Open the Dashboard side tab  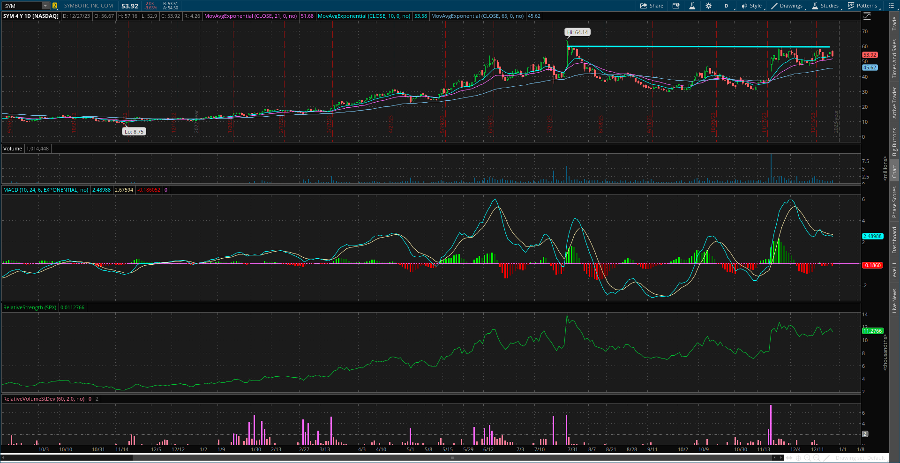tap(894, 240)
